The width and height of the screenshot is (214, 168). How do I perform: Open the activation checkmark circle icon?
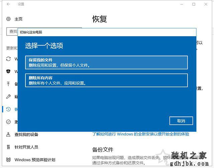click(8, 122)
